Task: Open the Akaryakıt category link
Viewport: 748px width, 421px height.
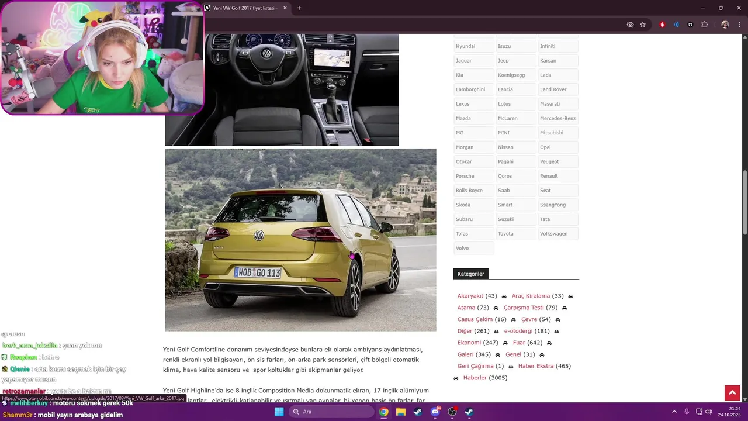Action: 470,296
